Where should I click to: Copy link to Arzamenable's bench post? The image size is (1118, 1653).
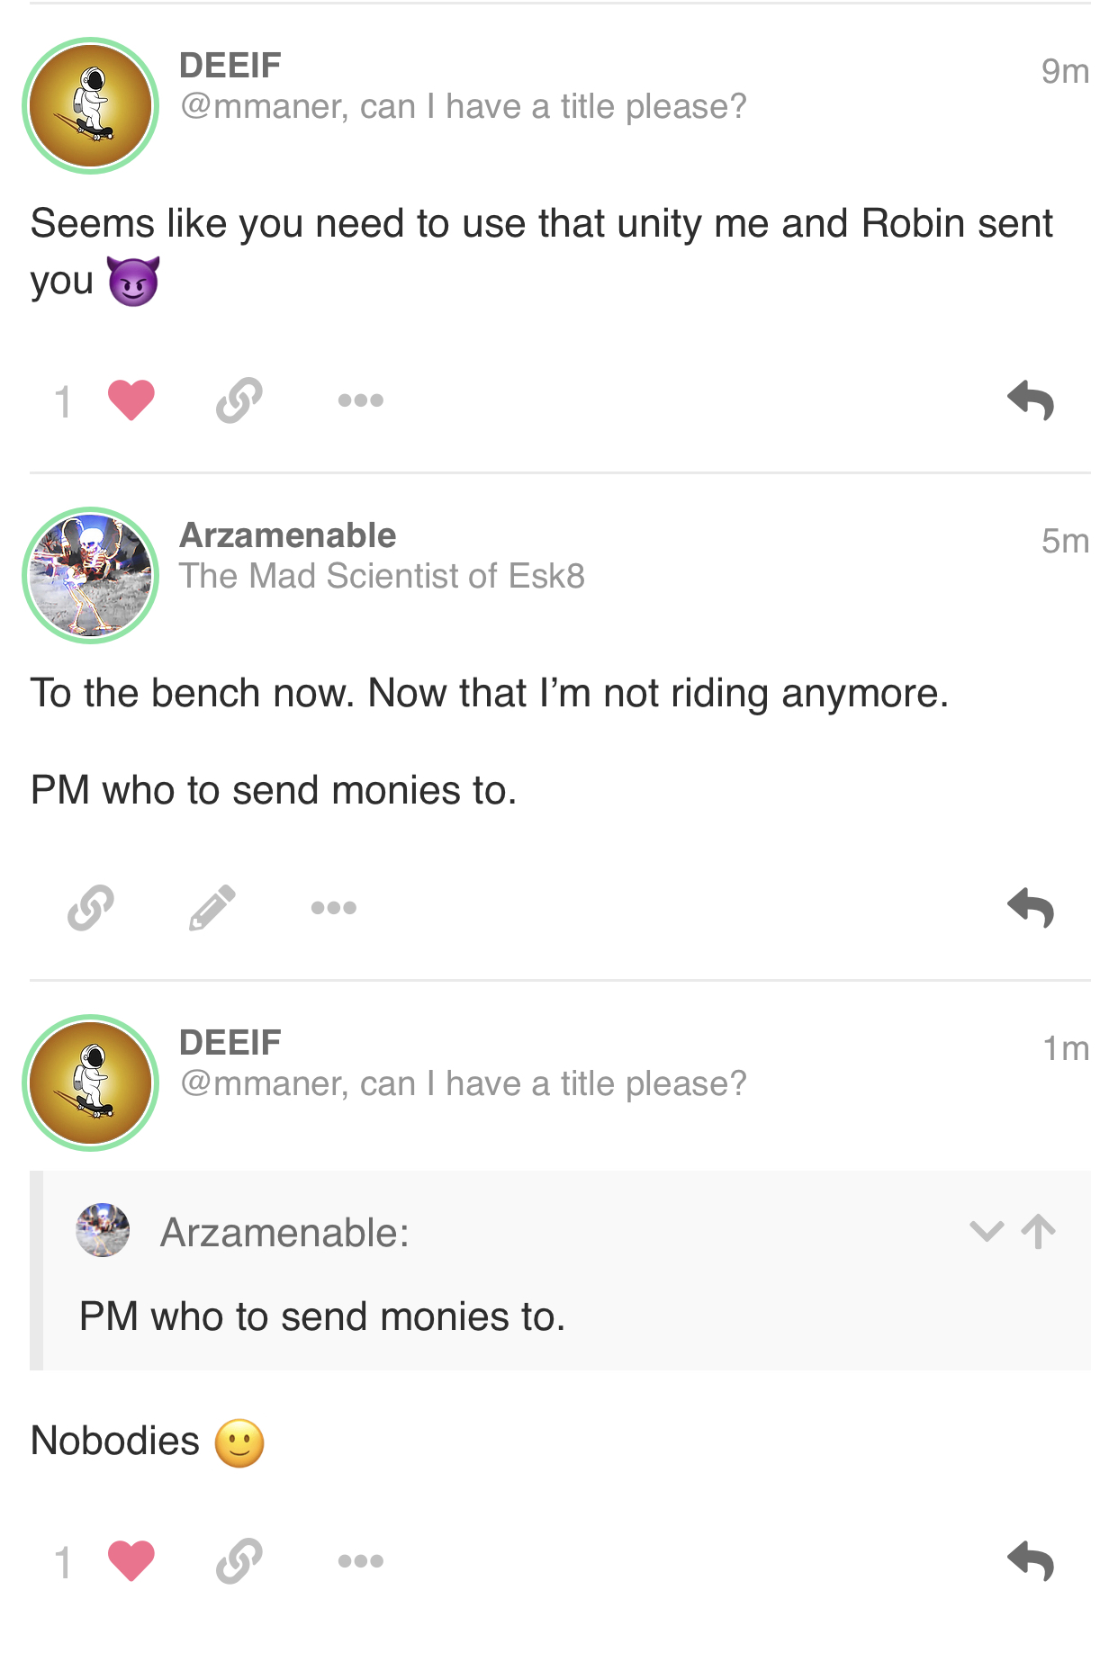click(91, 907)
